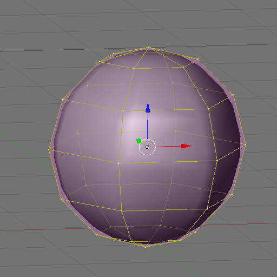Image resolution: width=277 pixels, height=277 pixels.
Task: Click the blue Z-axis manipulator arrow
Action: coord(148,108)
